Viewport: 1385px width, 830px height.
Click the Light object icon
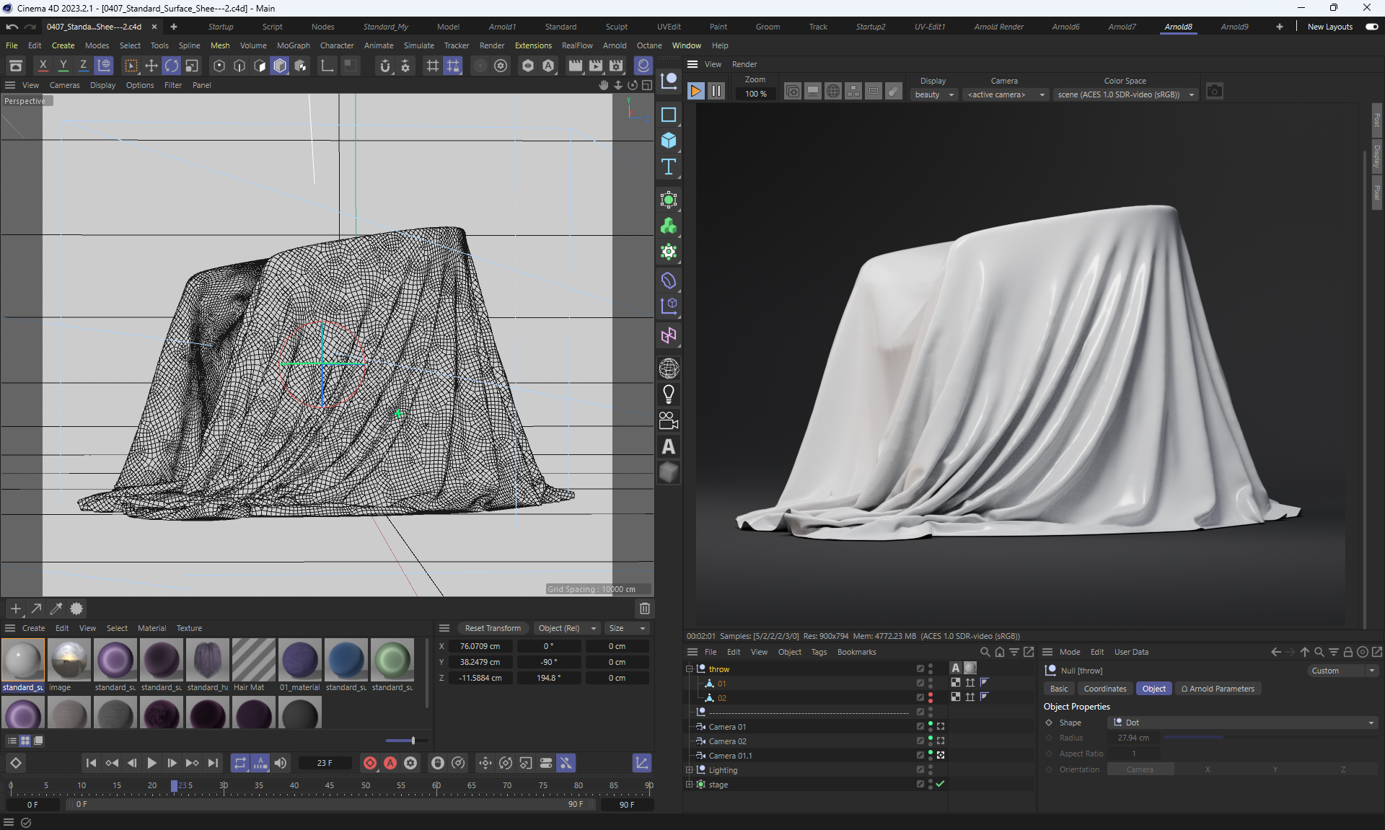[x=668, y=394]
